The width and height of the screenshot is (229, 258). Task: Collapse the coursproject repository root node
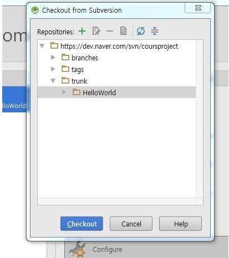[42, 46]
